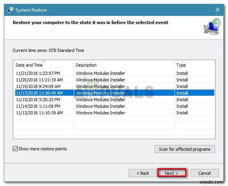Image resolution: width=228 pixels, height=186 pixels.
Task: Click the Next button
Action: coord(172,173)
